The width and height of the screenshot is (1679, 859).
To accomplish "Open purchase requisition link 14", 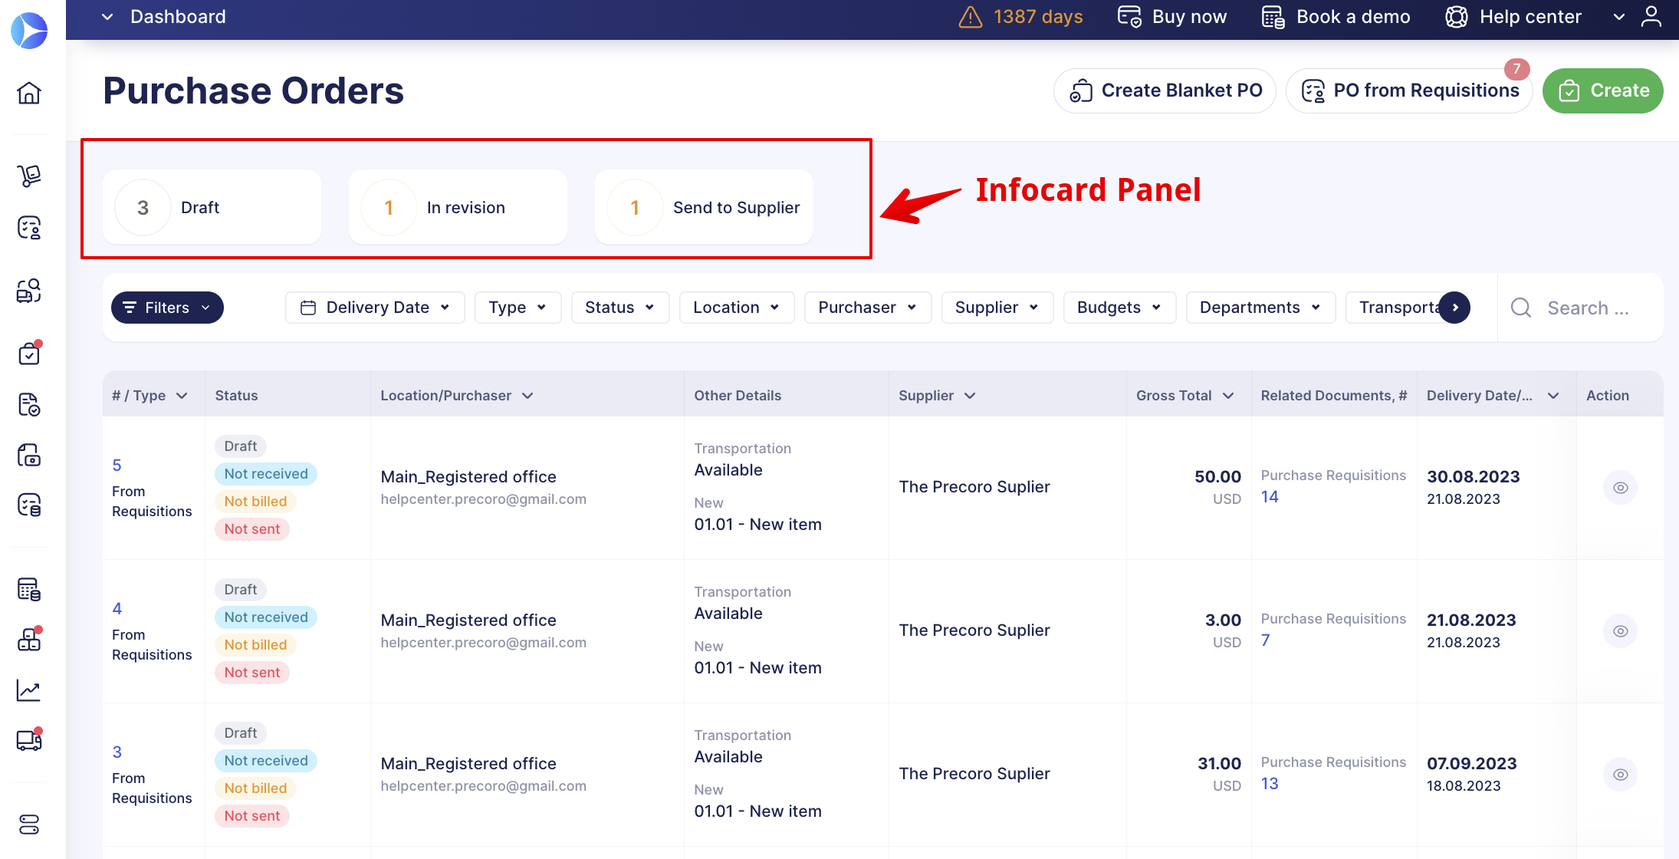I will [x=1270, y=497].
